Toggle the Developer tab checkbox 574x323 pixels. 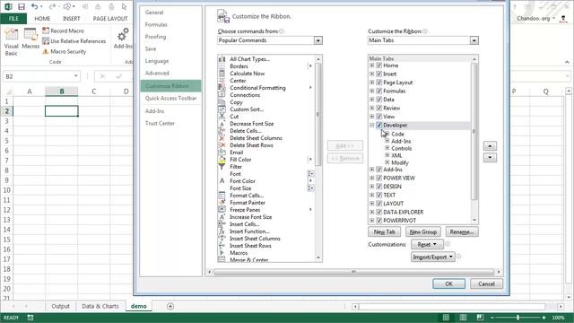378,125
